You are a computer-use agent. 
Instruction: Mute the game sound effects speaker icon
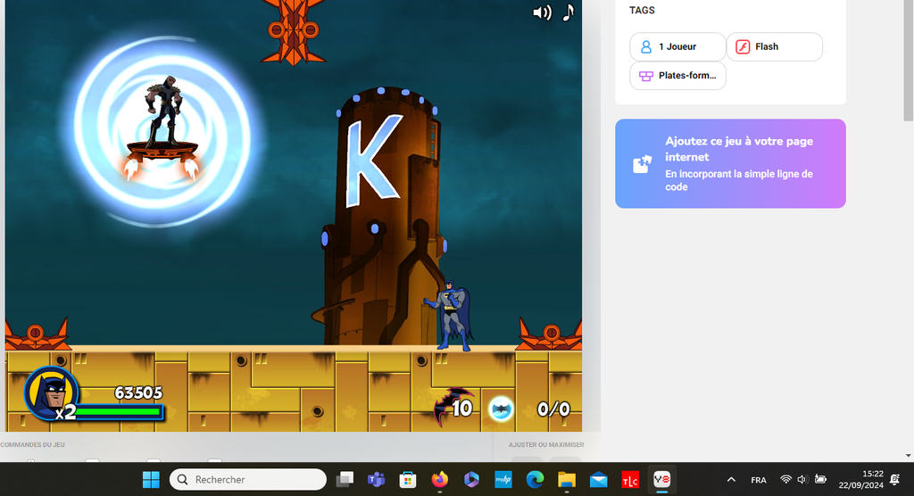point(542,12)
